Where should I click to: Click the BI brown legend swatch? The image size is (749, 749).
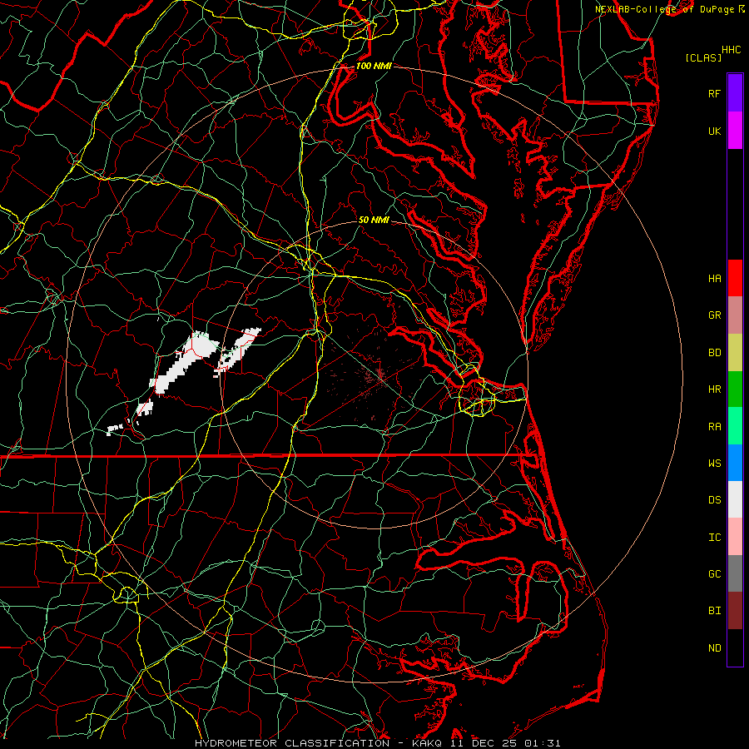click(735, 610)
